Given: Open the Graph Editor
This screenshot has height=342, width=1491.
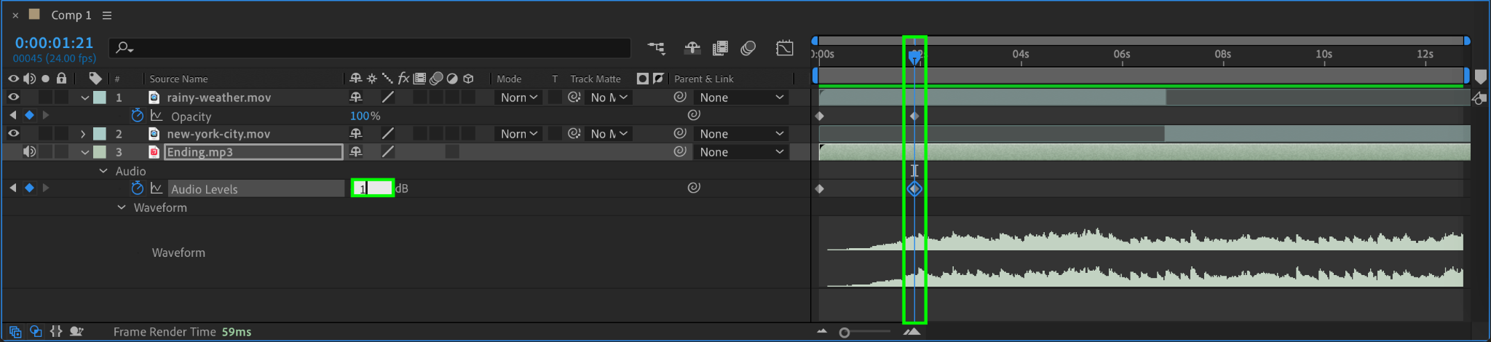Looking at the screenshot, I should 784,48.
